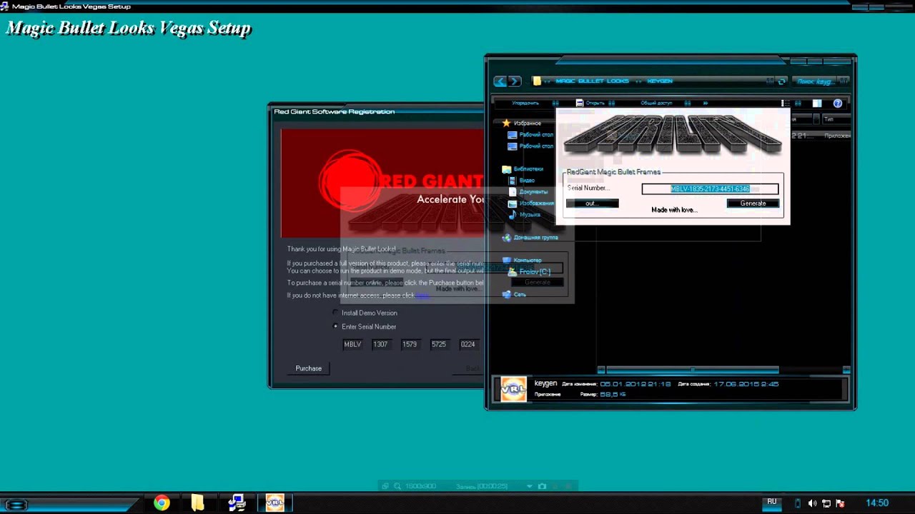The height and width of the screenshot is (514, 915).
Task: Select Enter Serial Number option
Action: click(x=365, y=326)
